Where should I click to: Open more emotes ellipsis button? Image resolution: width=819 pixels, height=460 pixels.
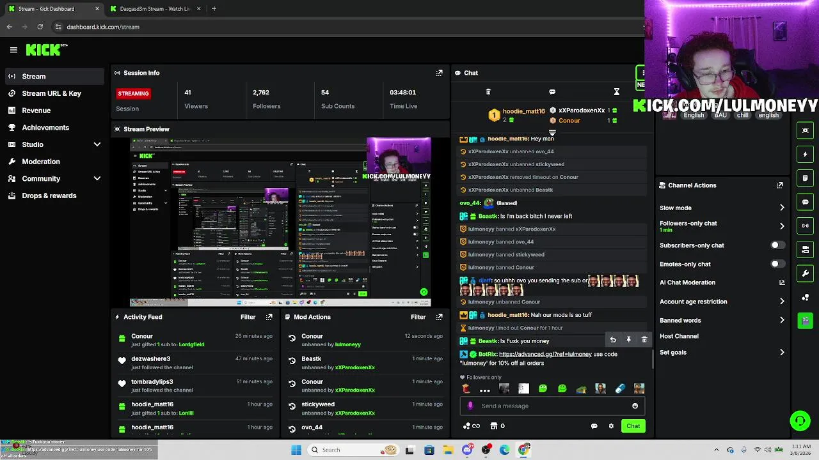point(484,389)
